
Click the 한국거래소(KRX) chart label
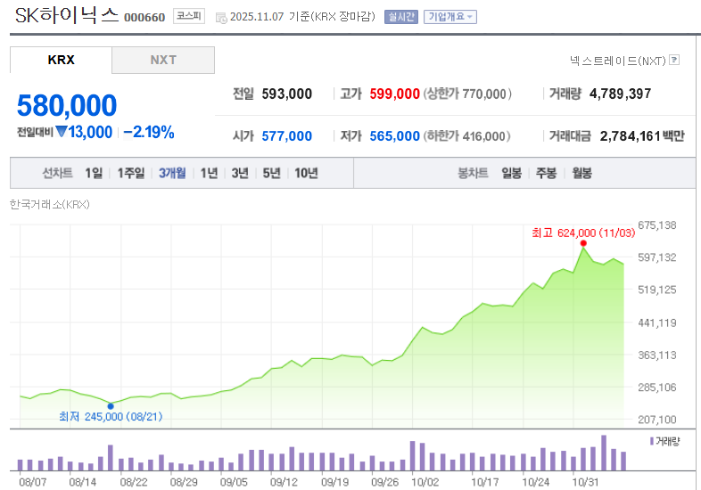50,205
